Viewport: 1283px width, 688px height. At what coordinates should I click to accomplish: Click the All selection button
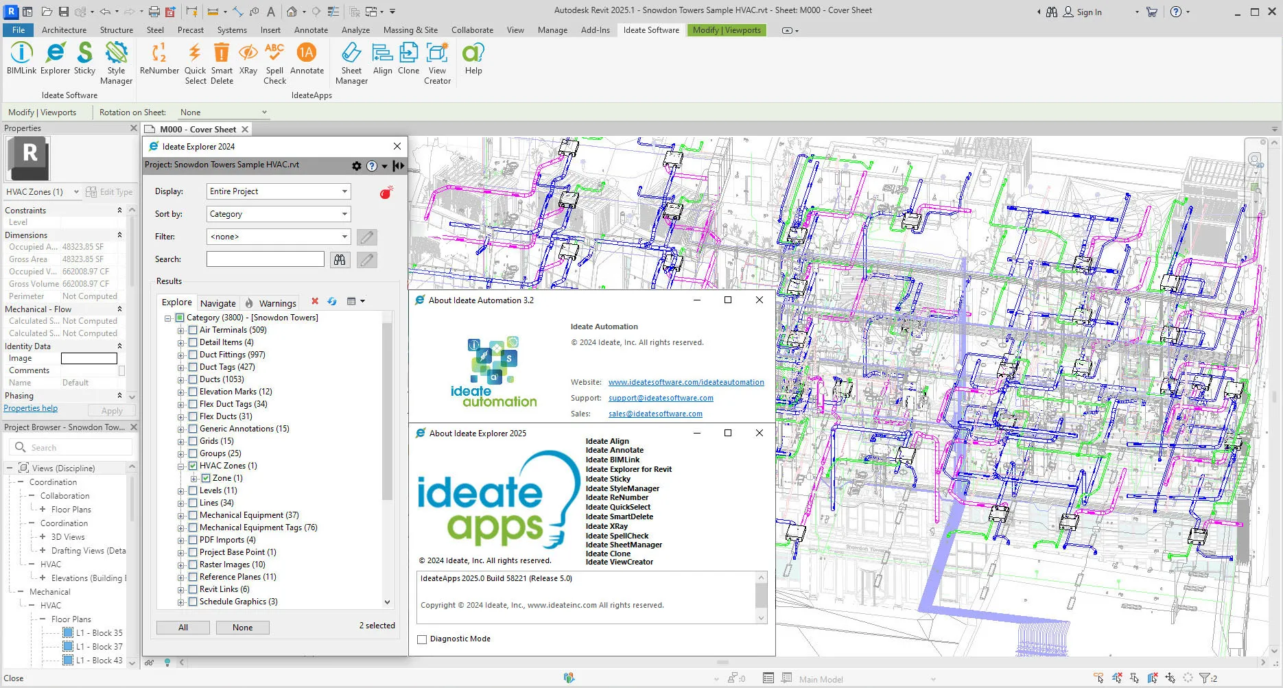(183, 628)
